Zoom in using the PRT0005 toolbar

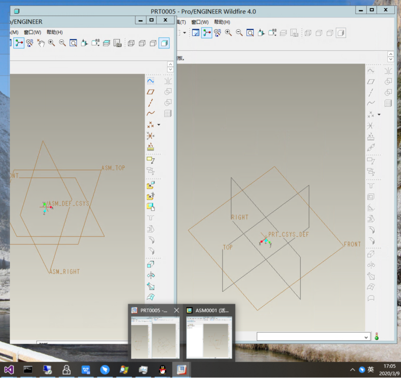[228, 33]
